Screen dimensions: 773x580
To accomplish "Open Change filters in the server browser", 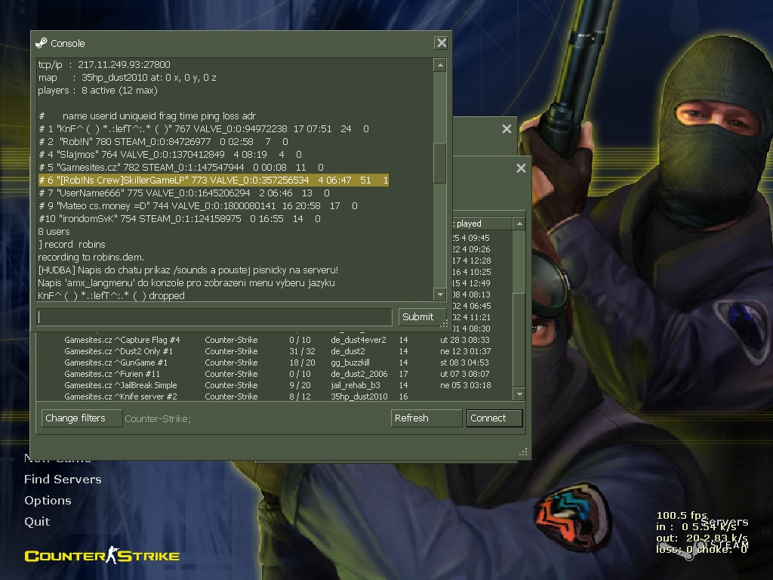I will pyautogui.click(x=82, y=418).
